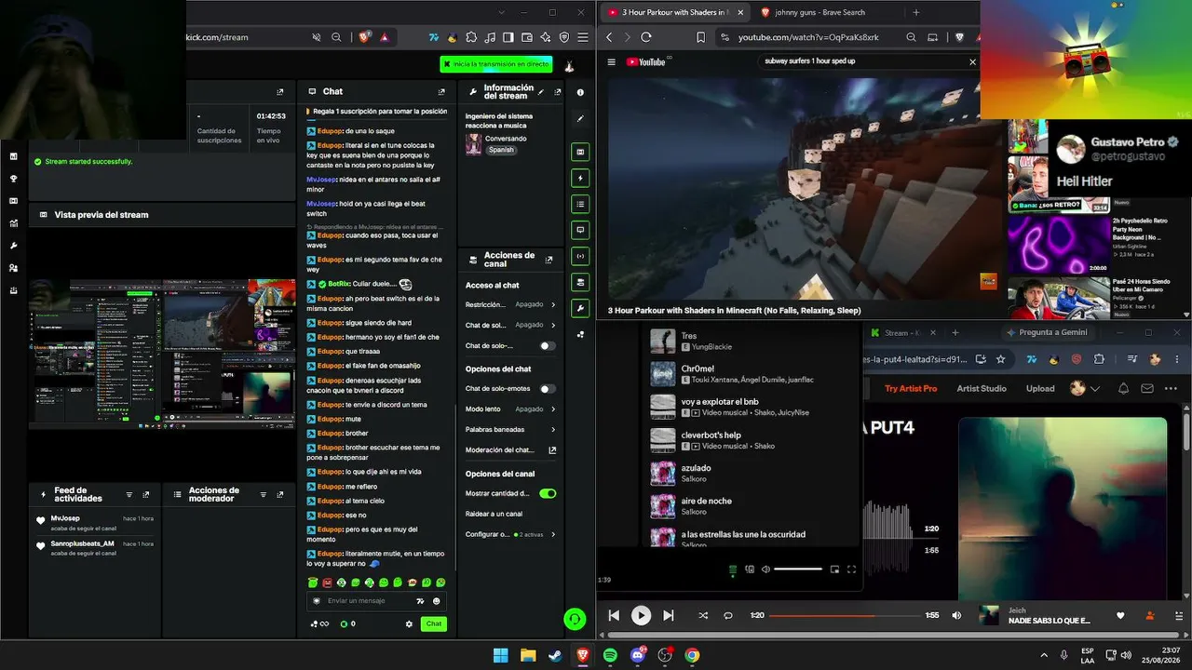The width and height of the screenshot is (1192, 670).
Task: Adjust Spotify volume slider
Action: [798, 569]
